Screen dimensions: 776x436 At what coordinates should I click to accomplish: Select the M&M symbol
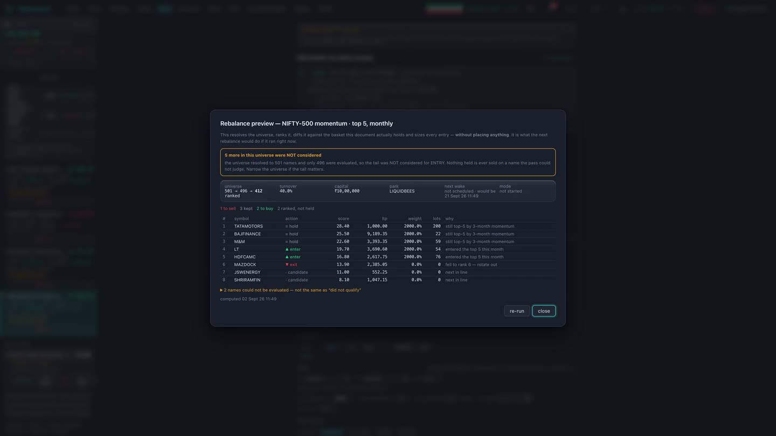tap(239, 242)
